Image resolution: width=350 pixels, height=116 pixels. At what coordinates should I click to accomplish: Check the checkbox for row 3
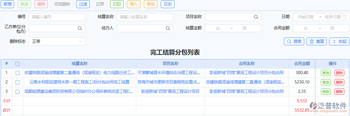(x=18, y=92)
